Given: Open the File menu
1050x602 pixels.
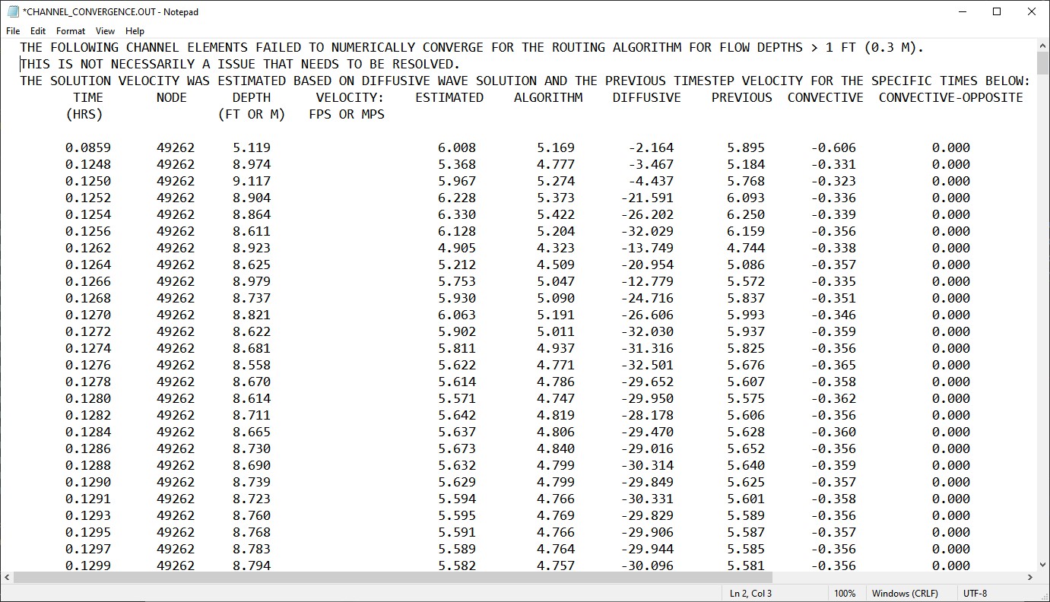Looking at the screenshot, I should click(x=13, y=31).
